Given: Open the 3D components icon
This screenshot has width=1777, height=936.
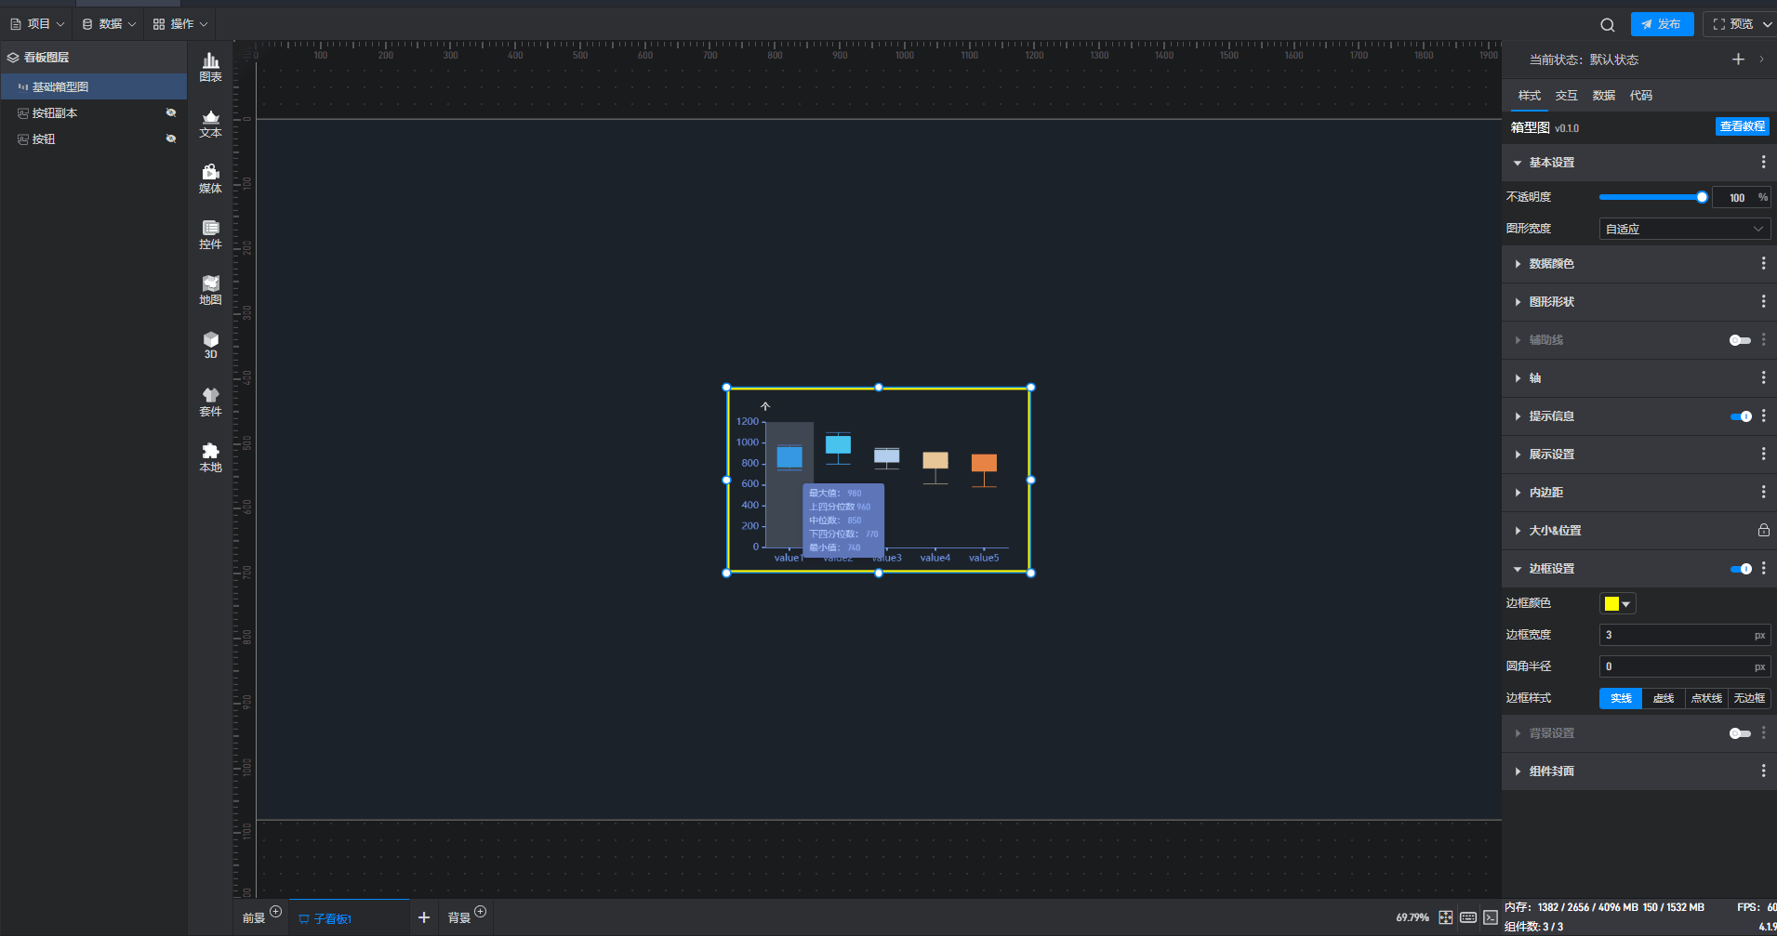Looking at the screenshot, I should coord(211,345).
